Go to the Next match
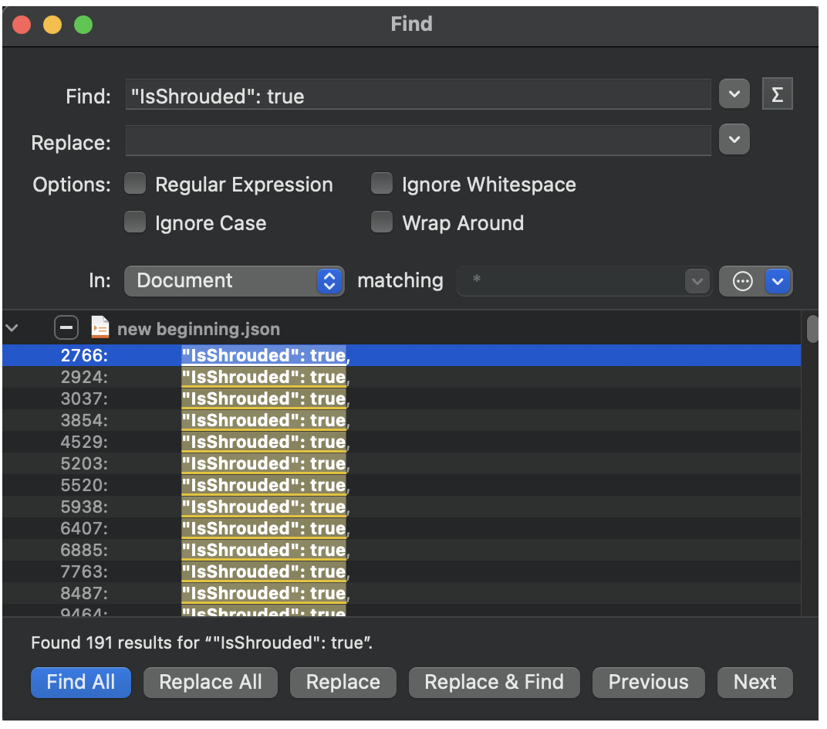 (754, 682)
